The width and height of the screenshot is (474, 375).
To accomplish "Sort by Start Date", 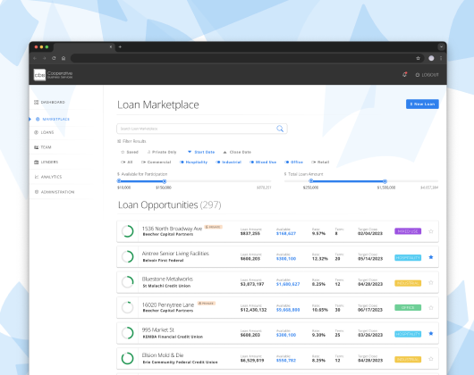I will pyautogui.click(x=201, y=152).
